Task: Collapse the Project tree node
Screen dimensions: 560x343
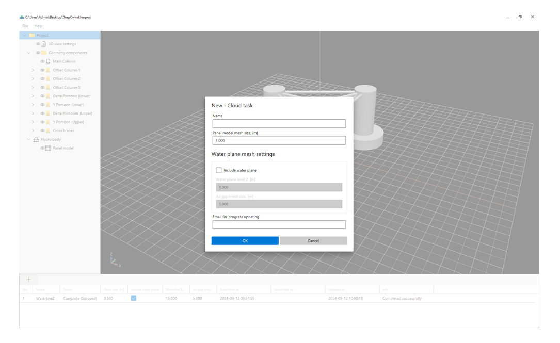Action: tap(24, 36)
